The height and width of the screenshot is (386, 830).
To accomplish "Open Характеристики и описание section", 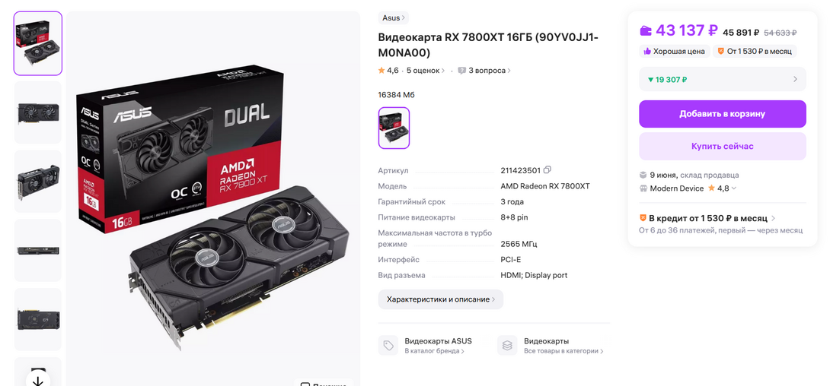I will click(440, 299).
